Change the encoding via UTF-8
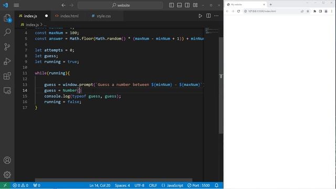336x189 pixels. [140, 185]
